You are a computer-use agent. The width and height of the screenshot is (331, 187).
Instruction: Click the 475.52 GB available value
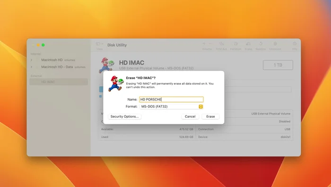coord(186,129)
